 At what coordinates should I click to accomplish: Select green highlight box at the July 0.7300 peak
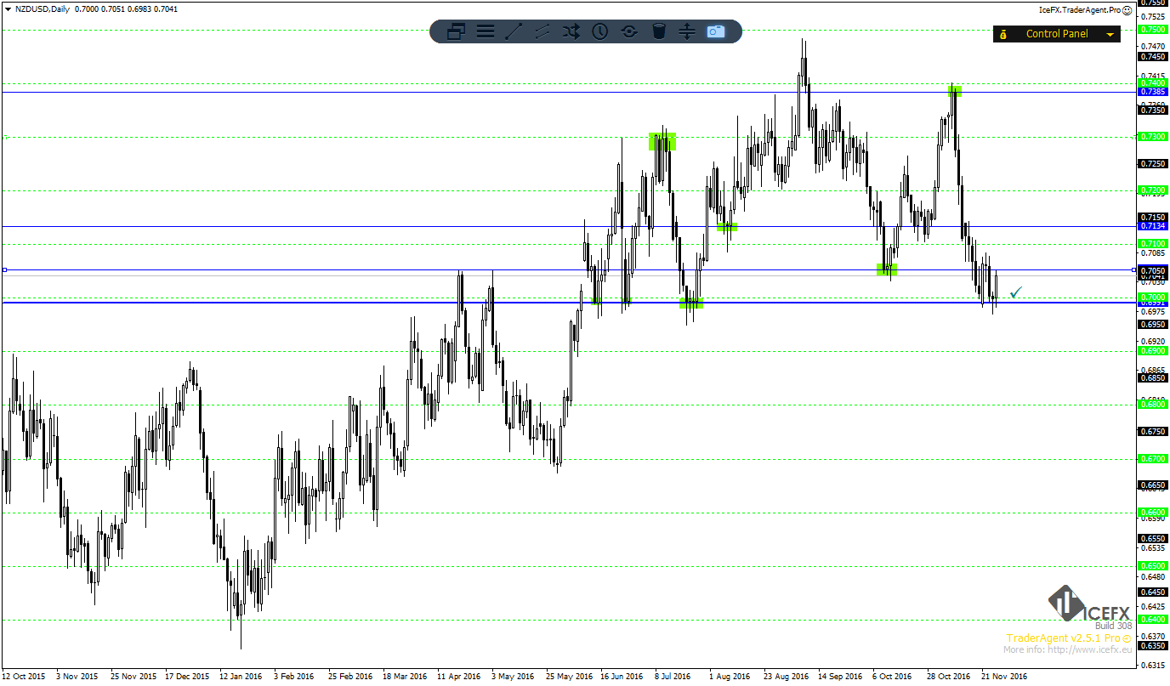coord(662,141)
